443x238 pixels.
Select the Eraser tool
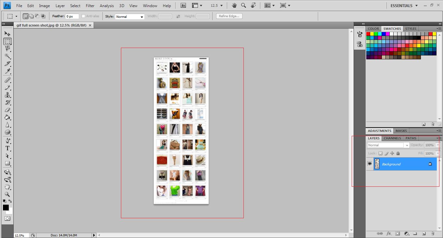pos(7,110)
